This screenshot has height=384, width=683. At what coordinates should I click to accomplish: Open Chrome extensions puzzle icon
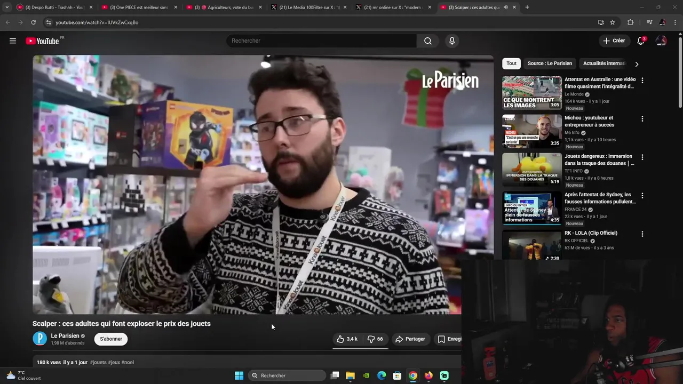click(631, 22)
